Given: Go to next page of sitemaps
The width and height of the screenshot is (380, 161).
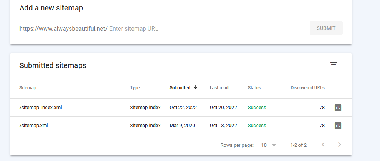Looking at the screenshot, I should tap(340, 145).
